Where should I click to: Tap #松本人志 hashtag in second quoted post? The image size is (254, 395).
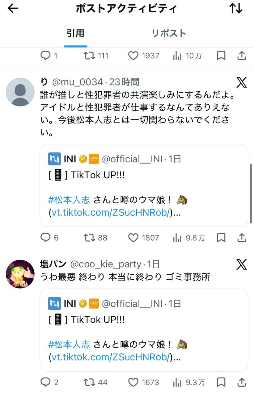(69, 344)
